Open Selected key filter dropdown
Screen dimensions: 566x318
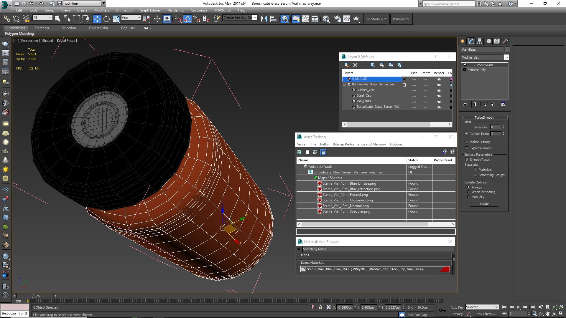tap(482, 307)
